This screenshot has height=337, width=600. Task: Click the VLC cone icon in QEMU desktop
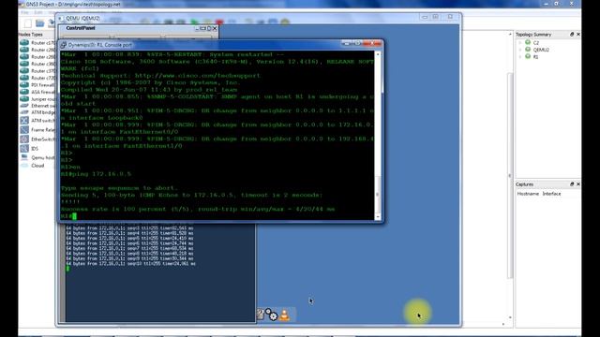point(284,315)
